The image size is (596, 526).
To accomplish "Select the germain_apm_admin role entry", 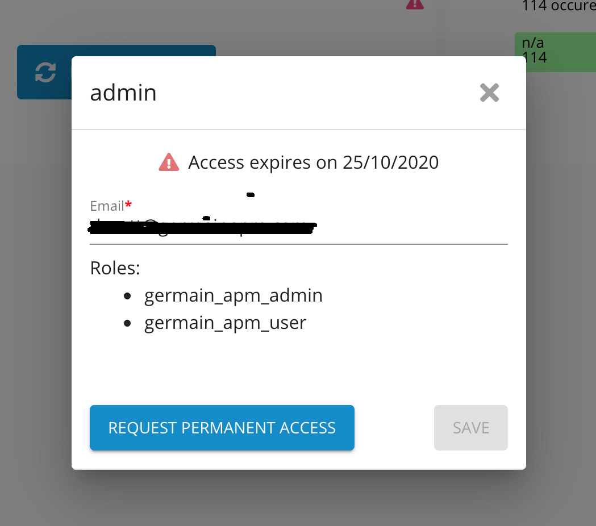I will click(x=234, y=295).
